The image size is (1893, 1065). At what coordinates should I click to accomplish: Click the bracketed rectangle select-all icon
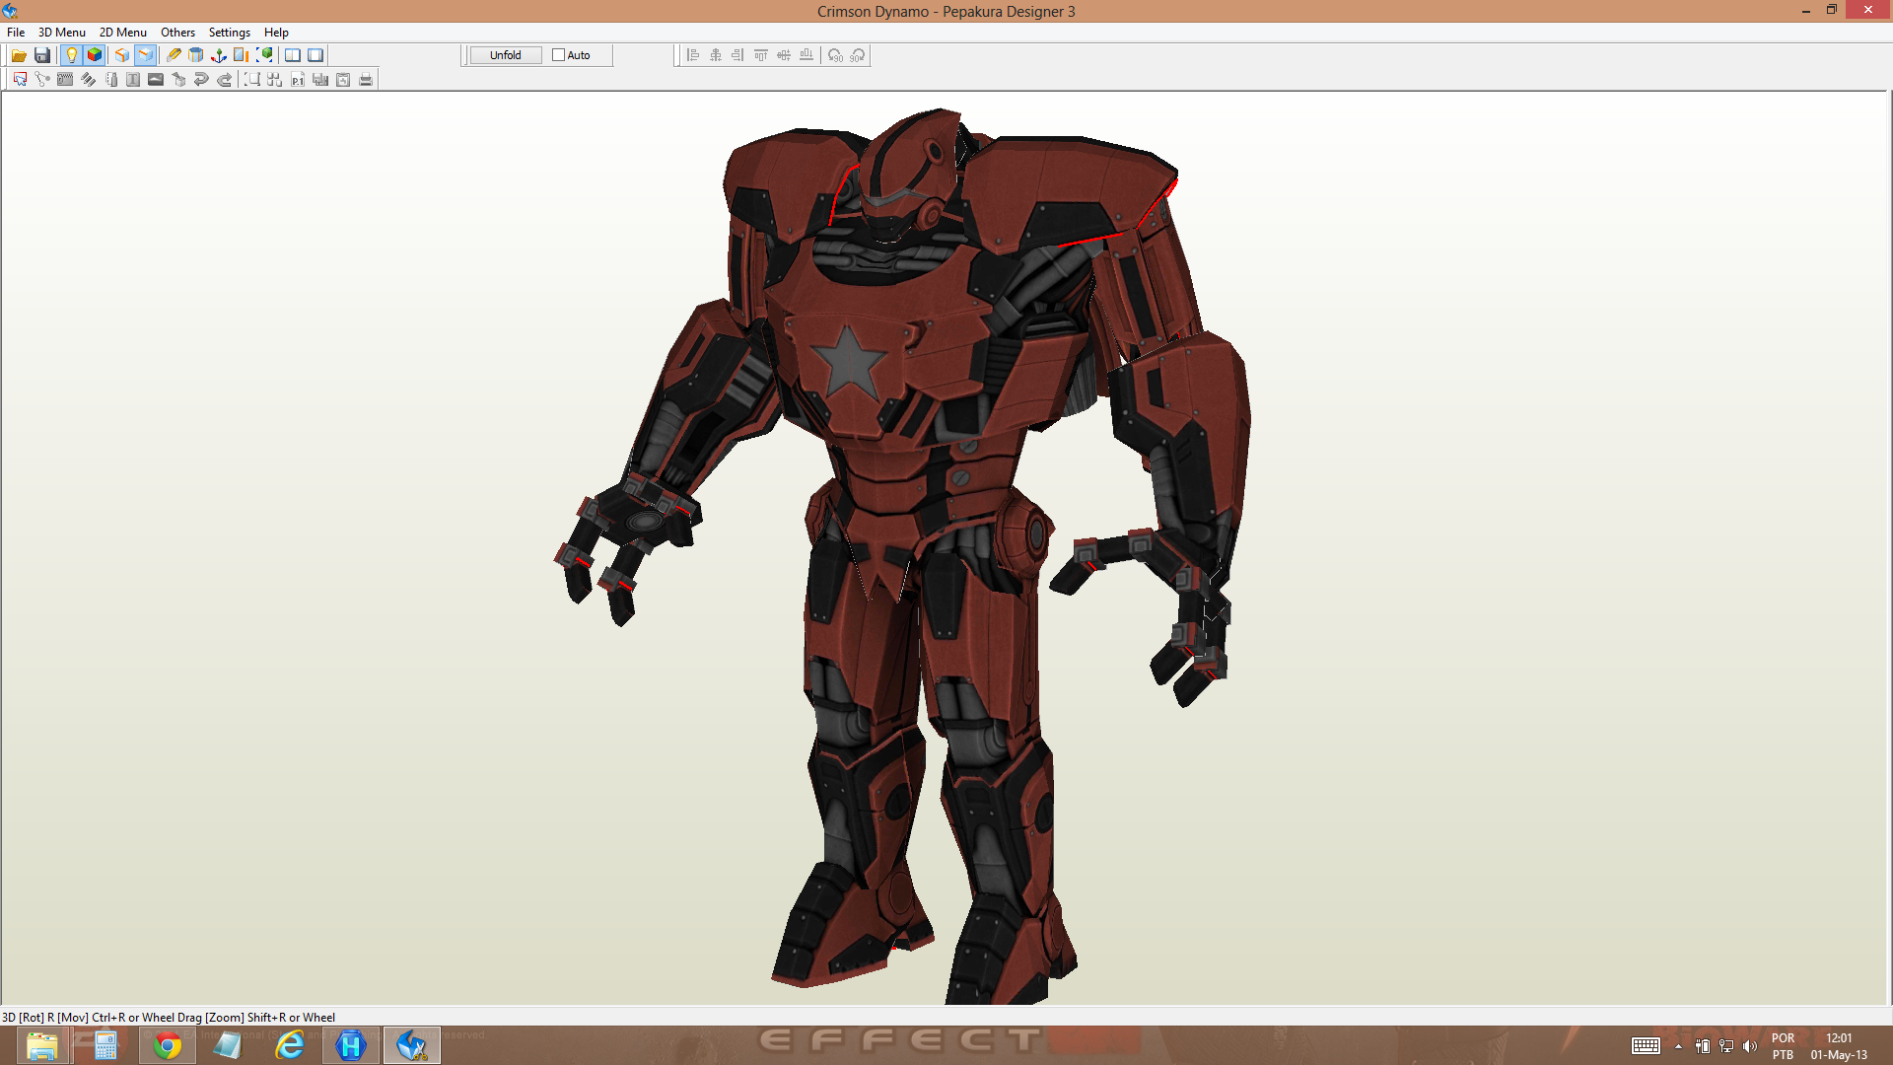tap(252, 80)
